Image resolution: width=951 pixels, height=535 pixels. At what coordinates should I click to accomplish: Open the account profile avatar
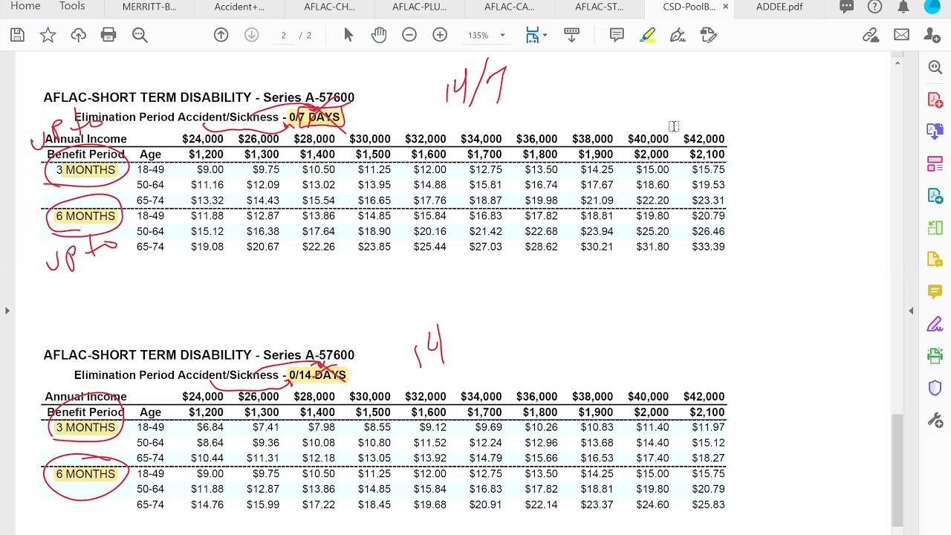[932, 7]
